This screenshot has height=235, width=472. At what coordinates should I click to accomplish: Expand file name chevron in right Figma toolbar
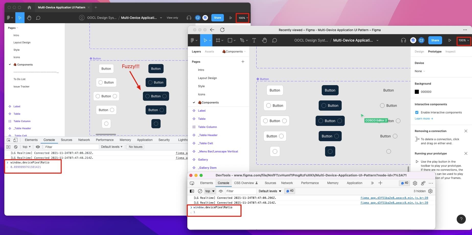tap(377, 40)
